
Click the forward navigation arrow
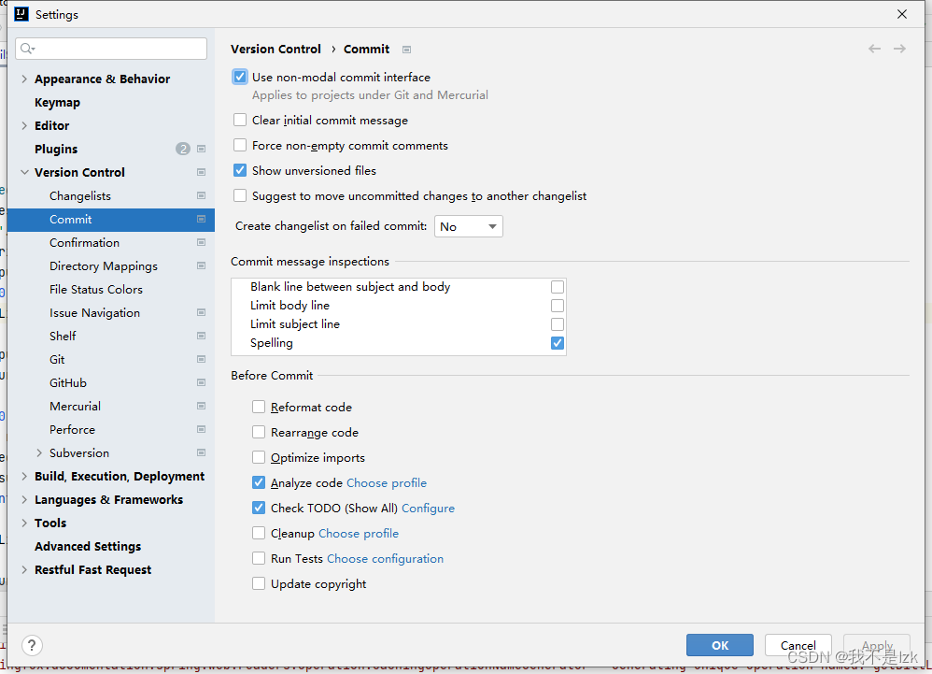point(899,49)
